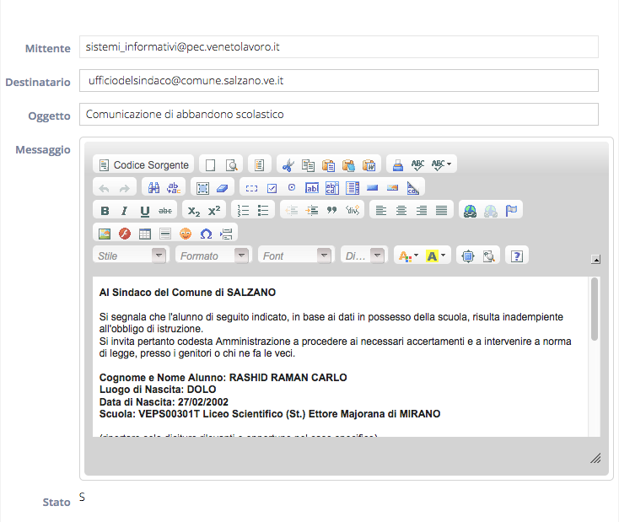This screenshot has width=619, height=522.
Task: Collapse the editor toolbar with the arrow
Action: 595,259
